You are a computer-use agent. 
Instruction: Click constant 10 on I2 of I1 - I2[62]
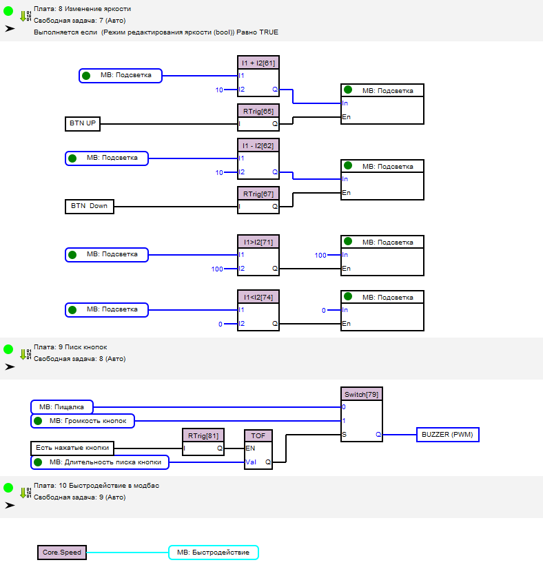tap(219, 172)
